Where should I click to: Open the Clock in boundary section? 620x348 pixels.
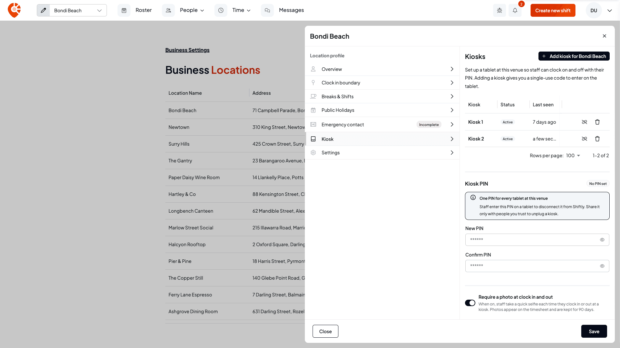pos(382,83)
